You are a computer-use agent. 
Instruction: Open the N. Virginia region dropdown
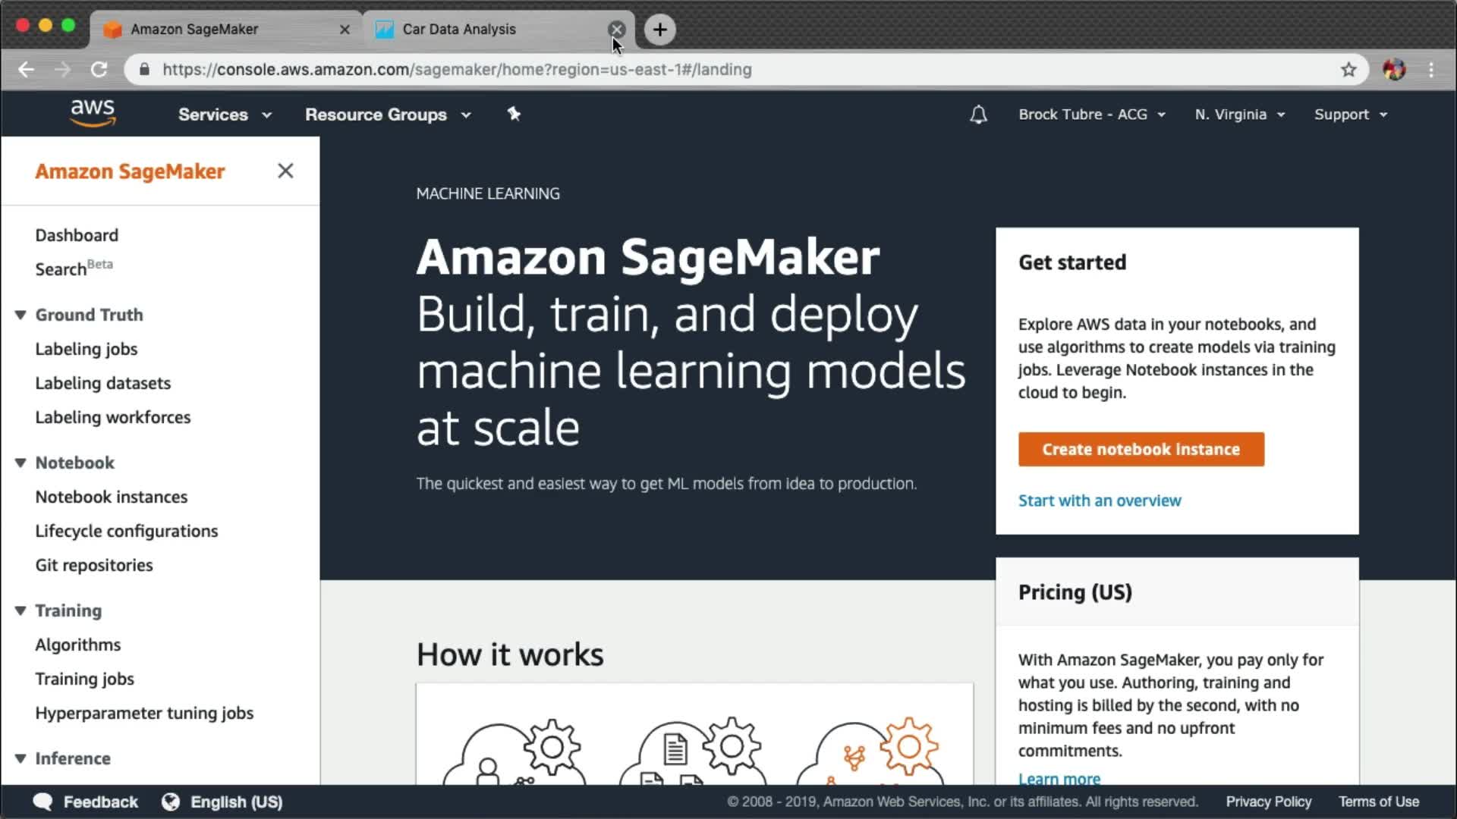click(1239, 115)
